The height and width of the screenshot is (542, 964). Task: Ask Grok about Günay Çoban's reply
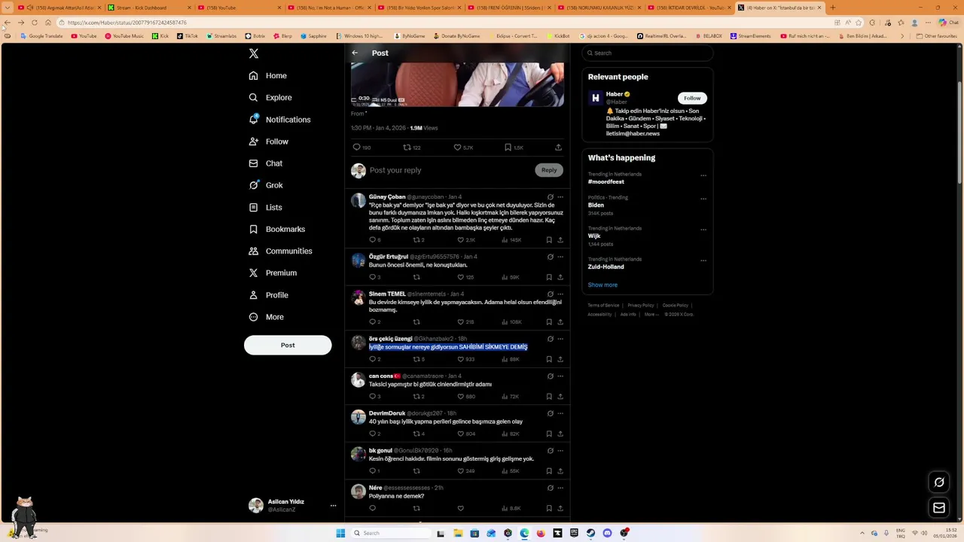click(x=550, y=197)
